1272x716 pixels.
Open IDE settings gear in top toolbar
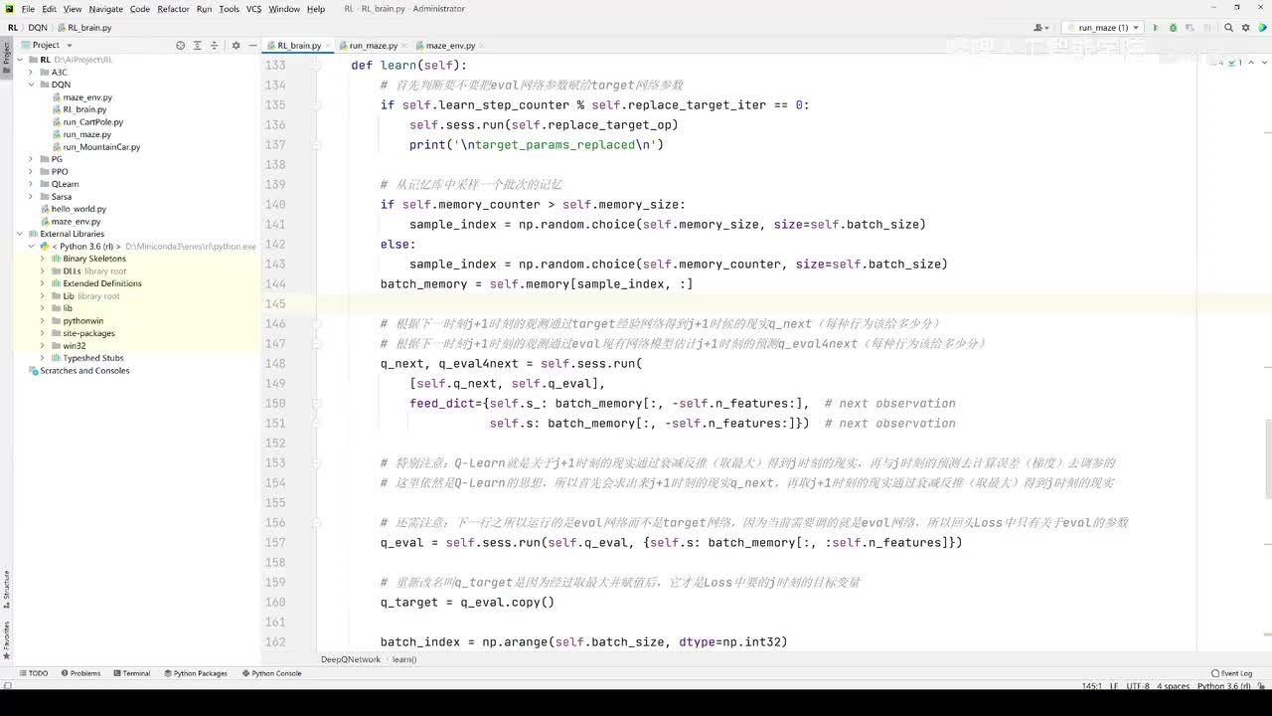coord(1246,28)
